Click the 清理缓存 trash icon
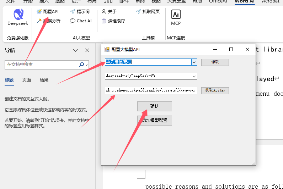The height and width of the screenshot is (189, 283). pos(104,21)
